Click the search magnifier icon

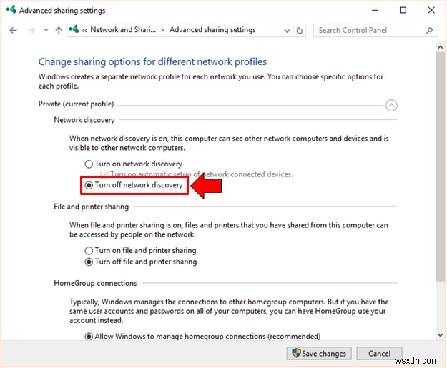[429, 31]
